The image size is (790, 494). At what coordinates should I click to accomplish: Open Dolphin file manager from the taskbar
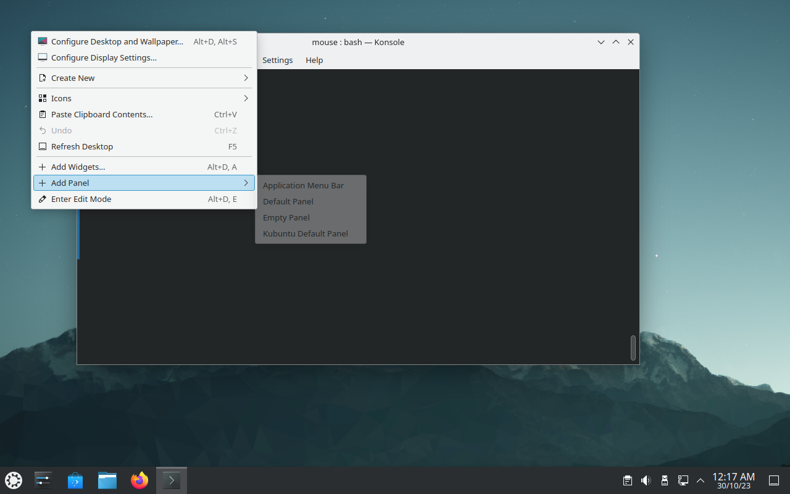pos(107,480)
